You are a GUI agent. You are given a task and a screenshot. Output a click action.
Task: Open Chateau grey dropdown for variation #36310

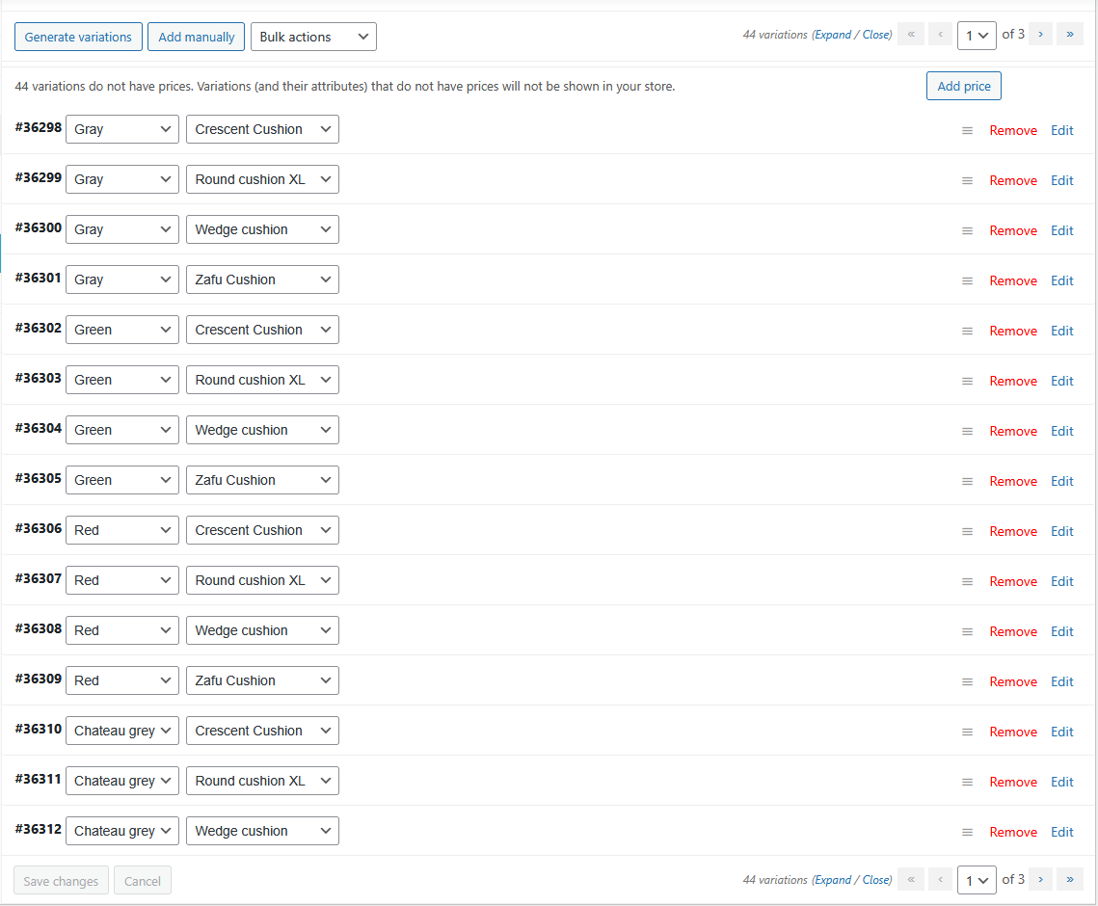(121, 731)
